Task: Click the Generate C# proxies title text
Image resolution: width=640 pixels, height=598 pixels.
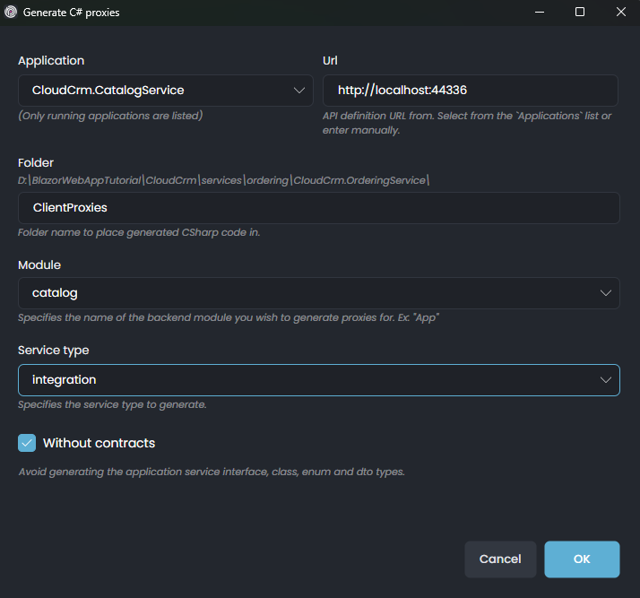Action: [74, 13]
